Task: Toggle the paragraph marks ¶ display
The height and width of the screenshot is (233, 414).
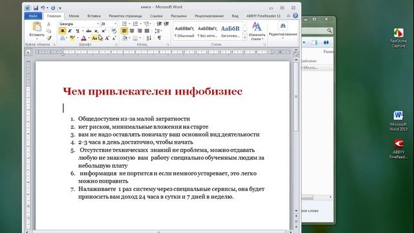Action: pyautogui.click(x=159, y=38)
